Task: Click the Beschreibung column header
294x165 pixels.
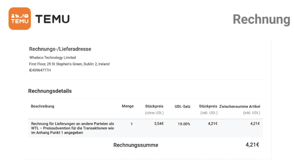Action: pos(43,106)
